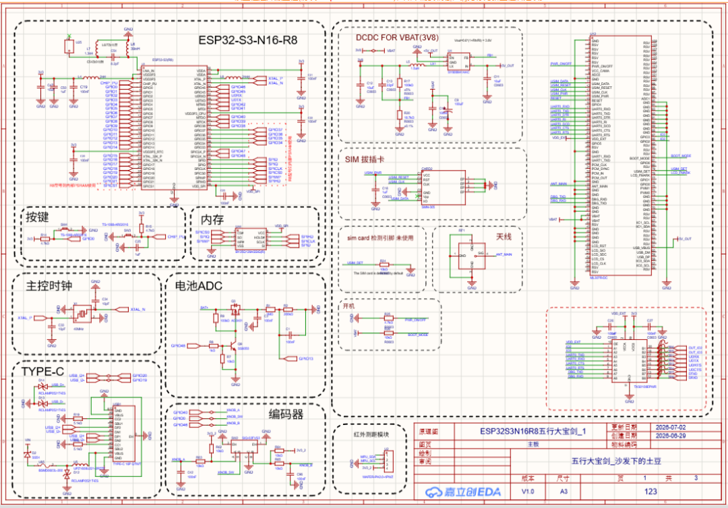The image size is (728, 508).
Task: Click the 嘉立创EDA cloud logo
Action: click(464, 492)
